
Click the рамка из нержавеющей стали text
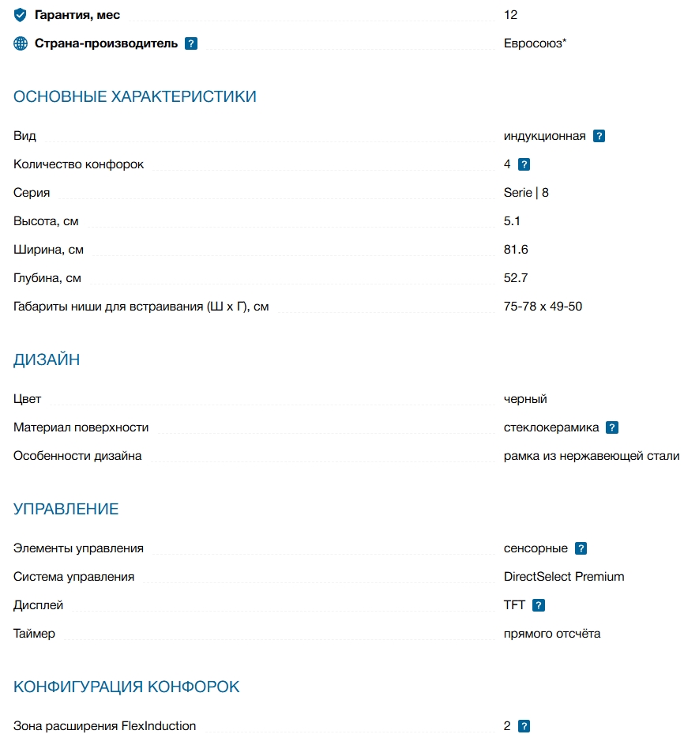pyautogui.click(x=592, y=456)
